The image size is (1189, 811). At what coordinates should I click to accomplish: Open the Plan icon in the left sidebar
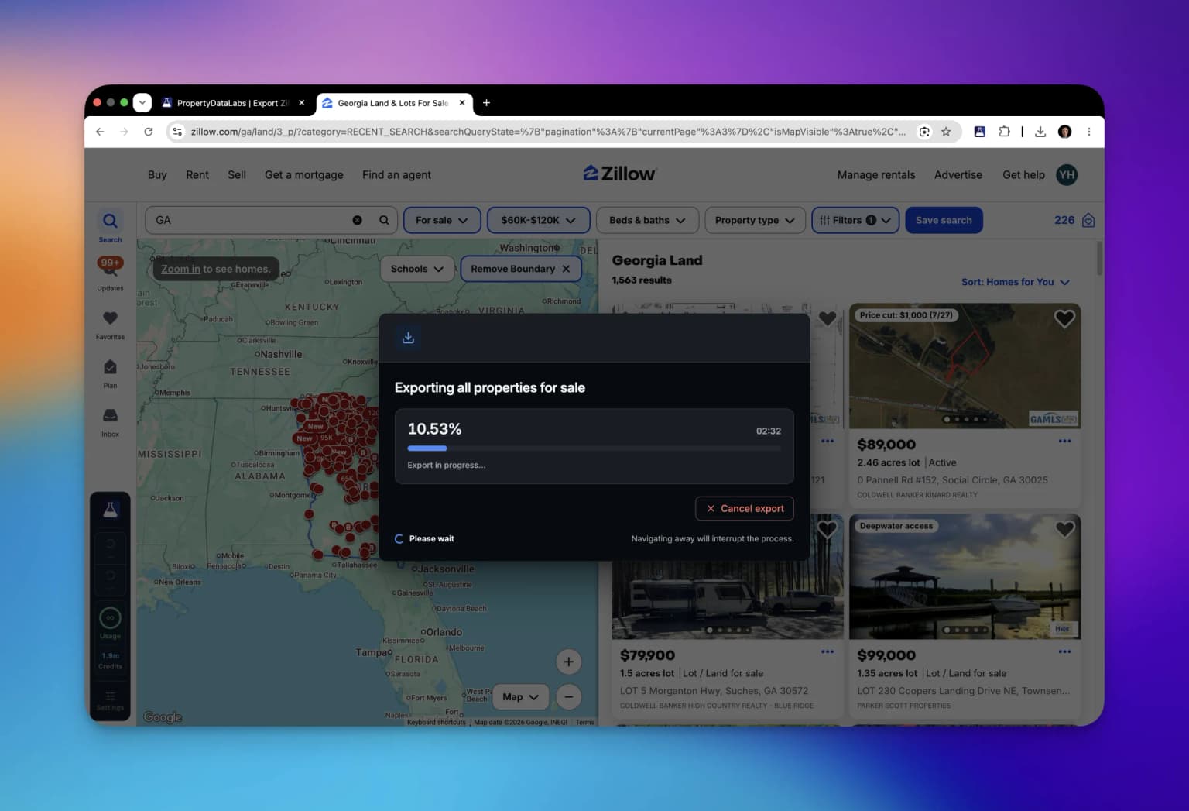pyautogui.click(x=110, y=373)
